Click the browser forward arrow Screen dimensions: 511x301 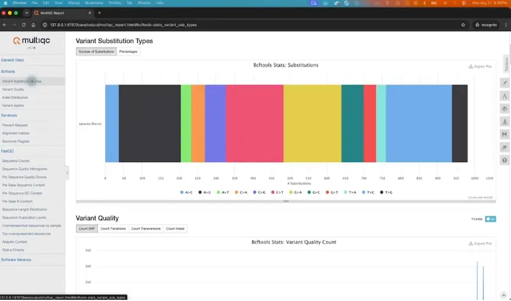click(14, 25)
